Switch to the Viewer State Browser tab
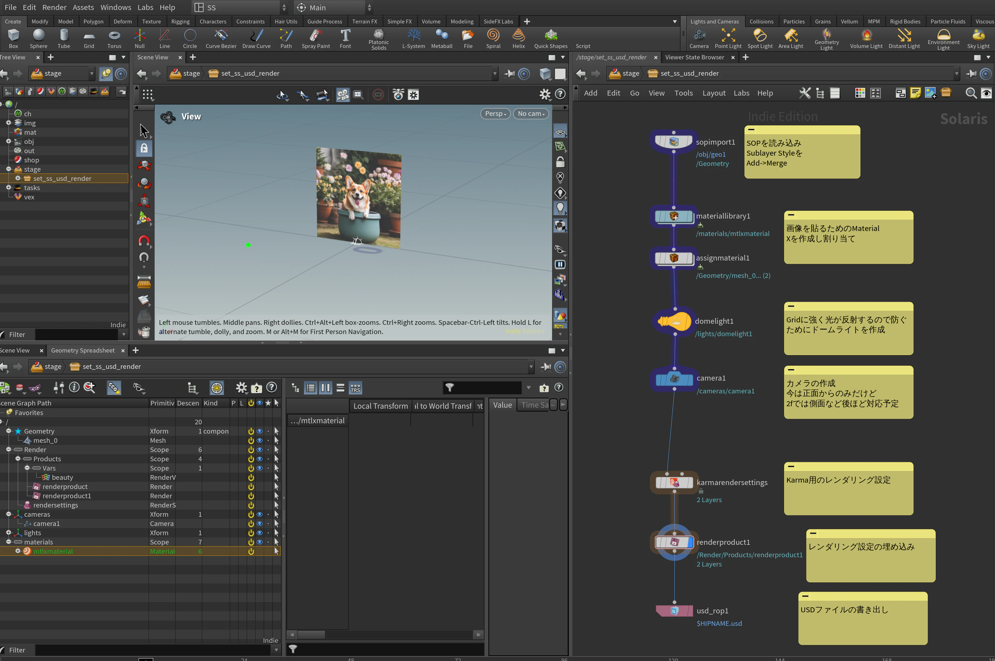Screen dimensions: 995x661 pos(694,57)
